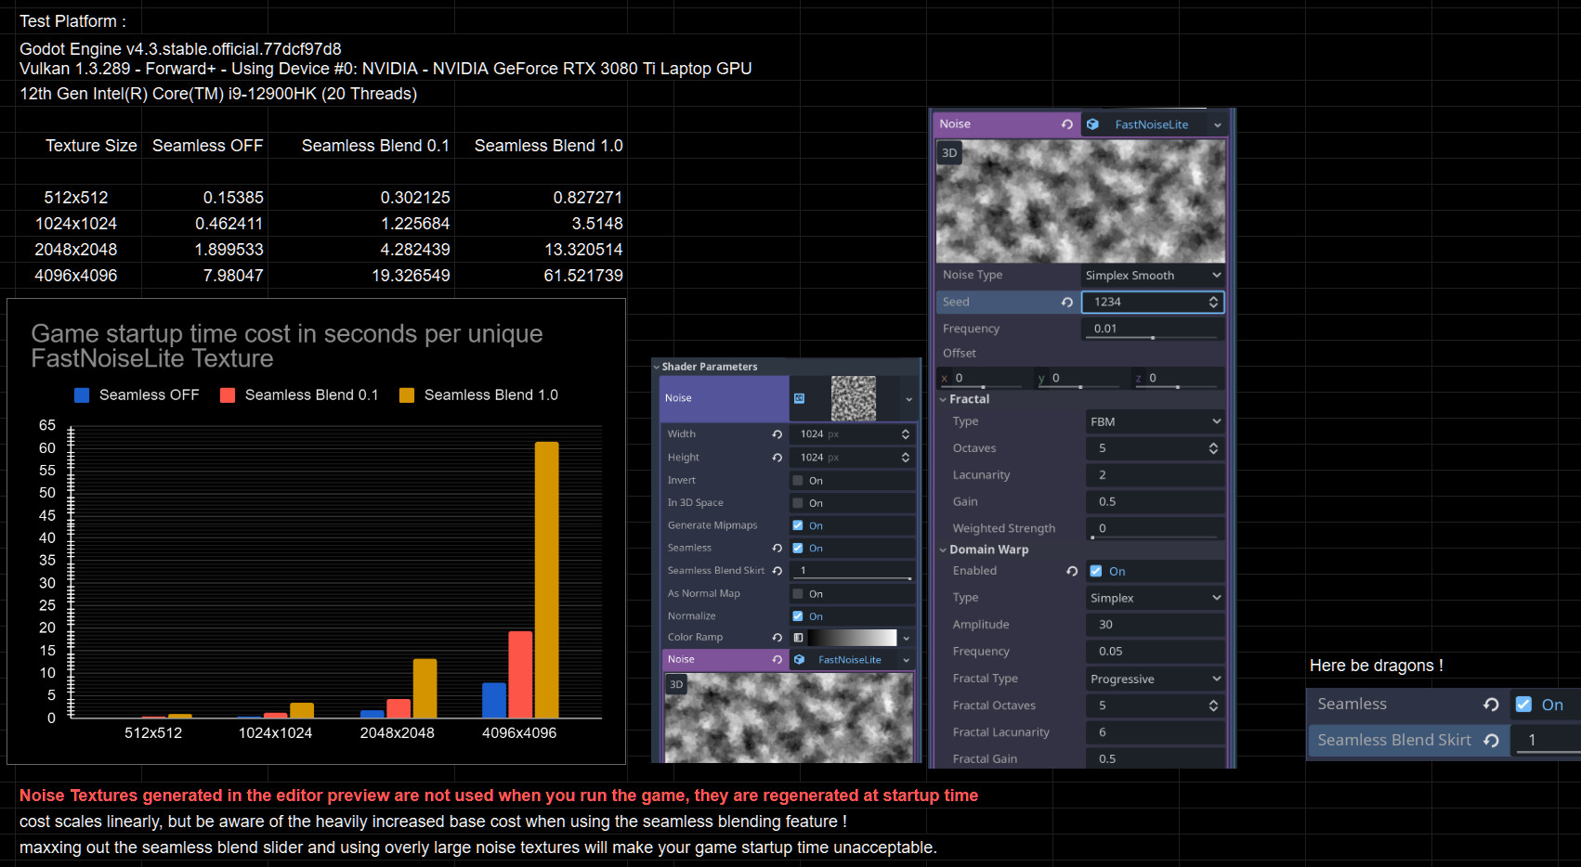Click the Height stepper arrows
This screenshot has height=867, width=1581.
[905, 458]
